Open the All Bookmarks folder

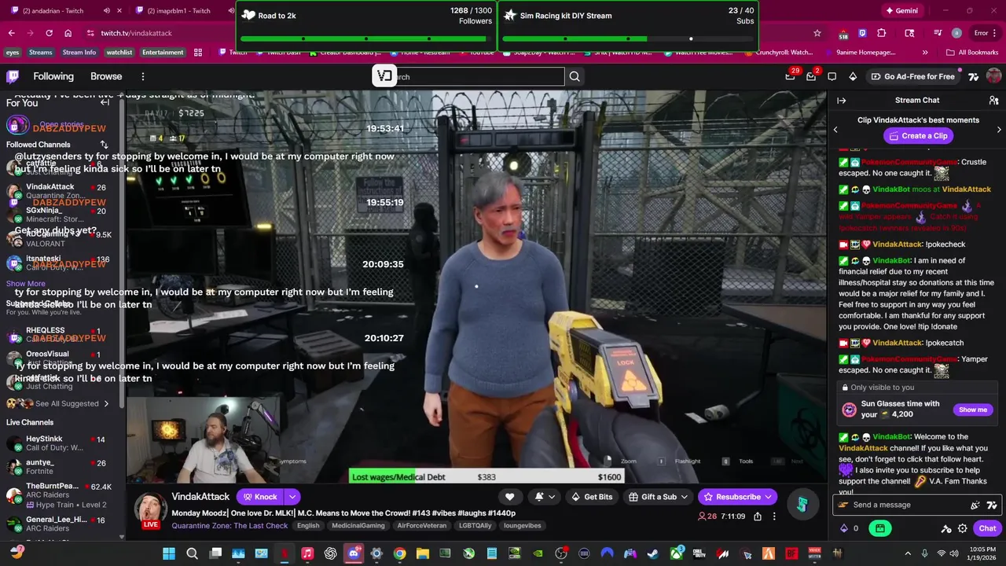(x=971, y=53)
